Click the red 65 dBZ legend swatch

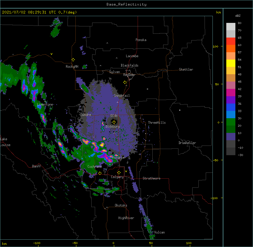coord(231,41)
